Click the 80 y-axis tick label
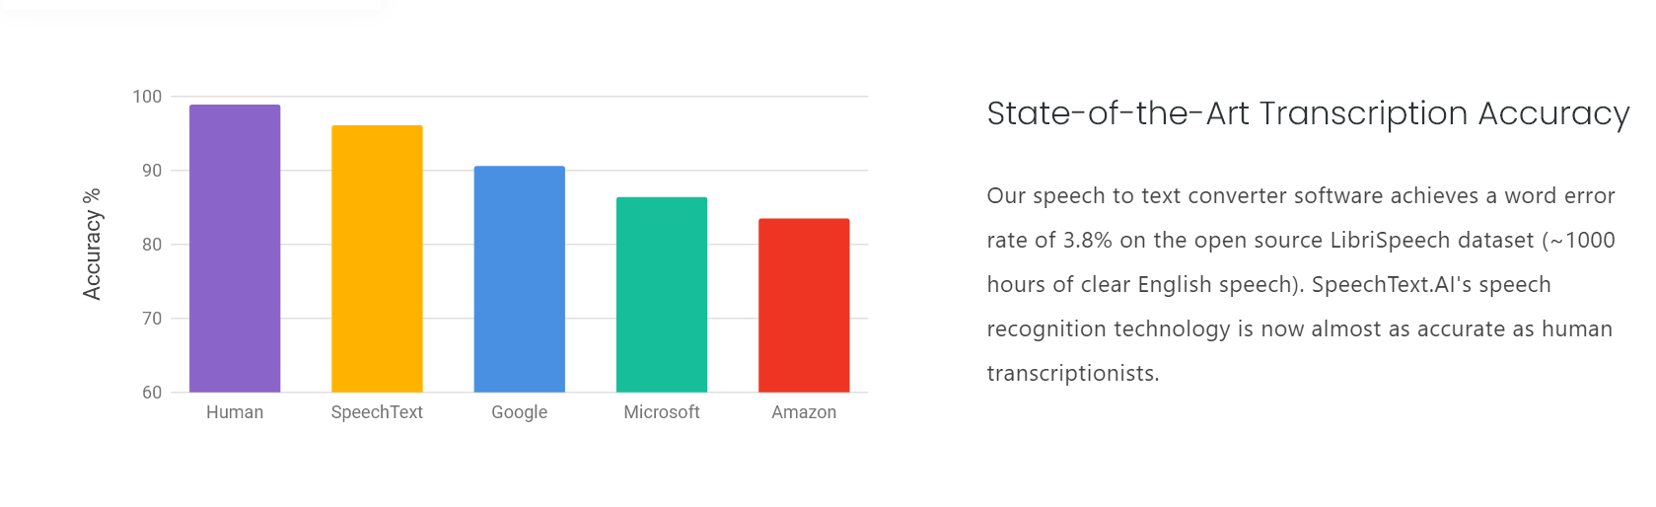Screen dimensions: 1656x507 click(152, 245)
